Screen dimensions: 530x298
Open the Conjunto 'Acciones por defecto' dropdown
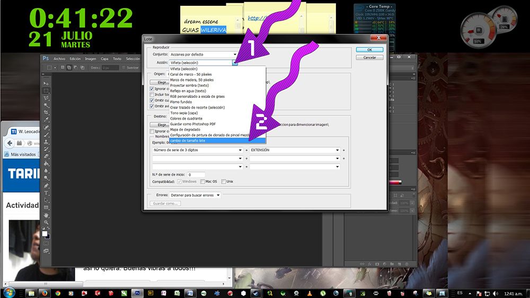click(203, 55)
